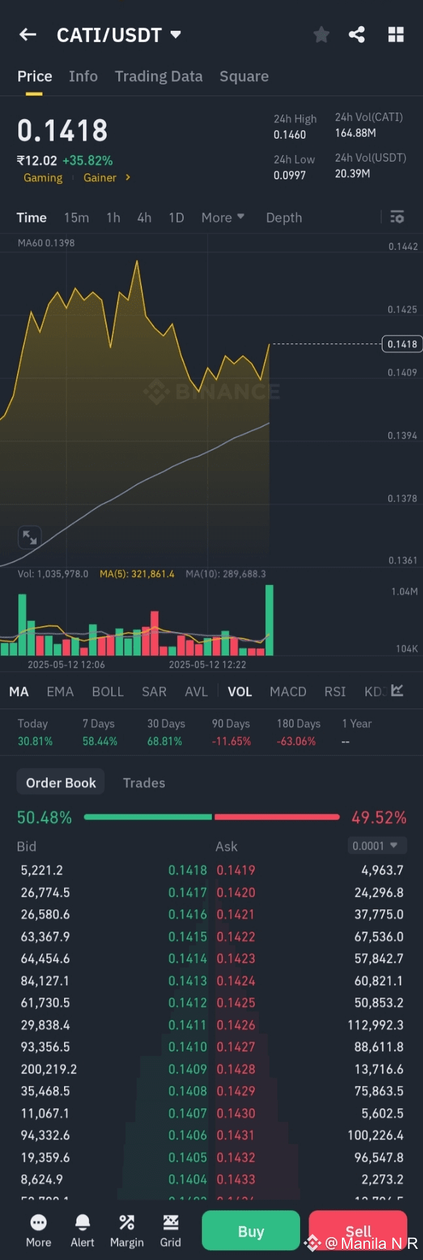Screen dimensions: 423x1260
Task: Enable the MACD indicator
Action: (x=288, y=691)
